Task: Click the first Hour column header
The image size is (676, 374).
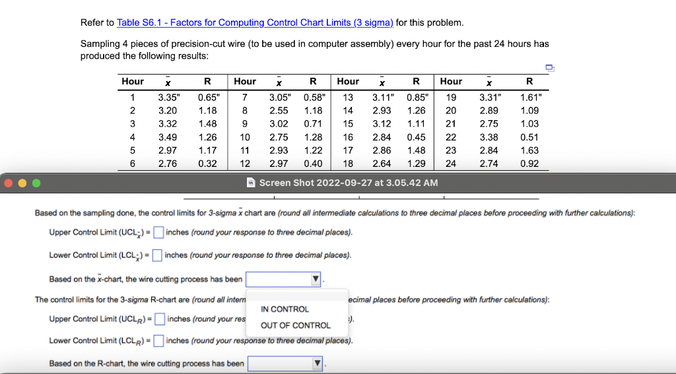Action: coord(133,81)
